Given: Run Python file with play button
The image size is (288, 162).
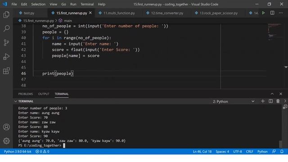Looking at the screenshot, I should tap(263, 13).
